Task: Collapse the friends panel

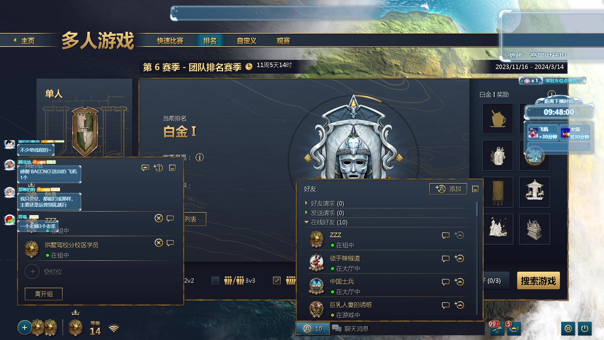Action: point(475,189)
